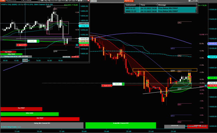Select the '1 Sell STP' order flag on main chart

pyautogui.click(x=107, y=86)
